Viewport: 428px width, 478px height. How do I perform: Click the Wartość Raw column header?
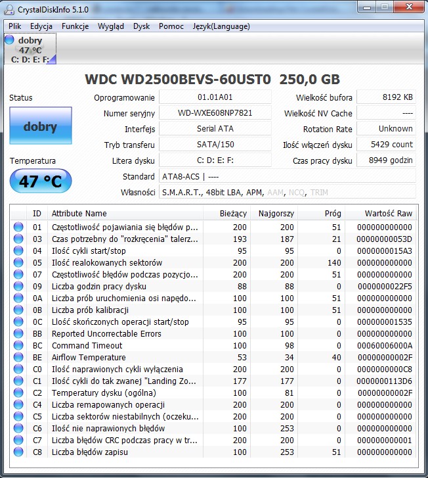tap(380, 214)
